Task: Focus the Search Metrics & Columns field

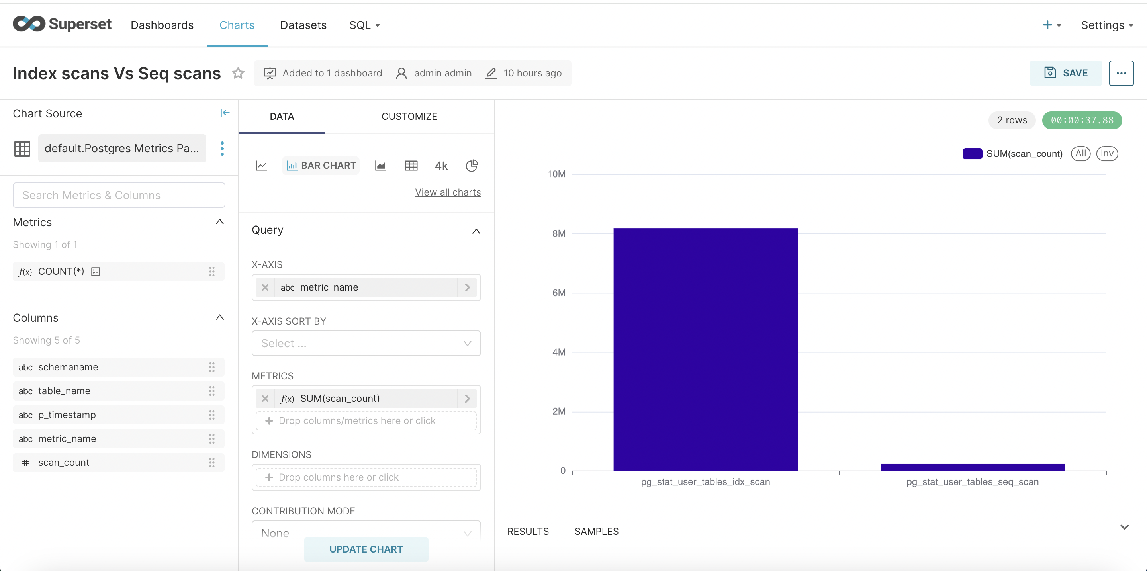Action: [119, 195]
